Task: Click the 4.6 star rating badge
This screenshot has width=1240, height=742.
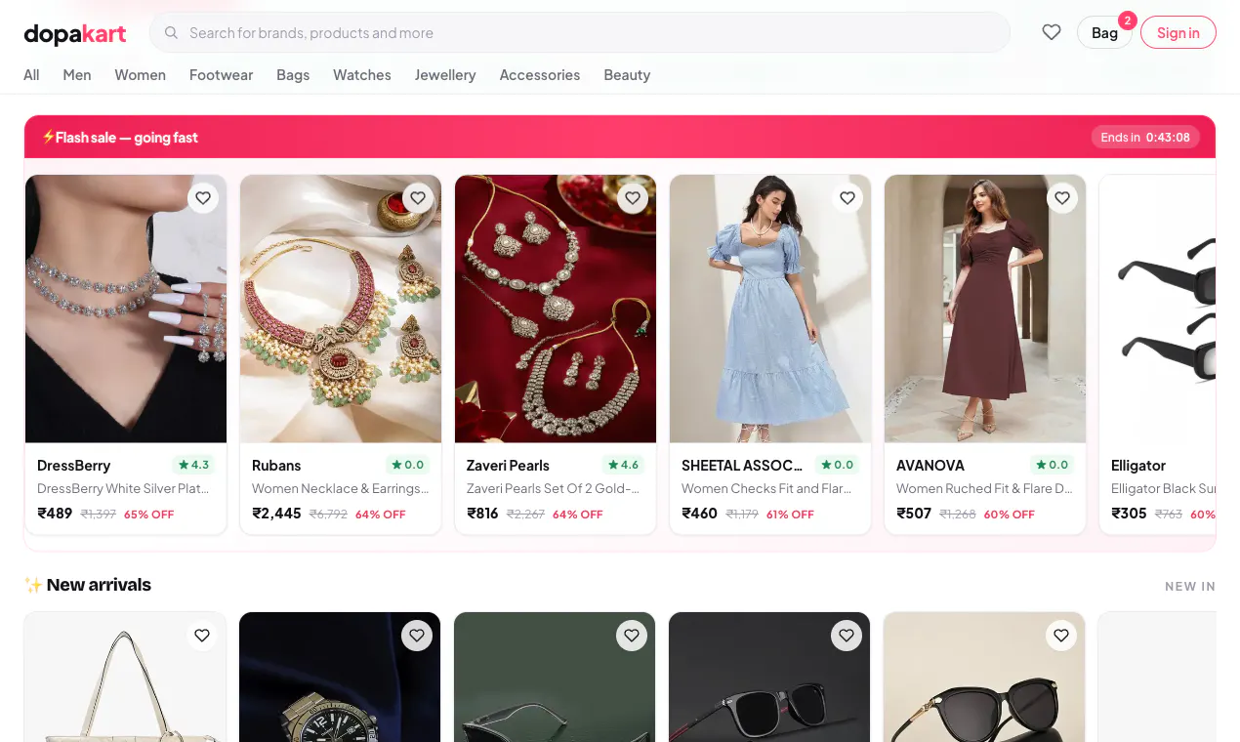Action: point(623,465)
